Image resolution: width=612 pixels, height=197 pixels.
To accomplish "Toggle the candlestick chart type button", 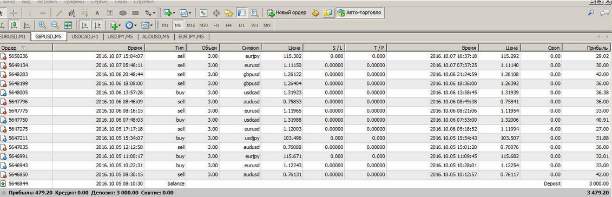I will (x=14, y=25).
